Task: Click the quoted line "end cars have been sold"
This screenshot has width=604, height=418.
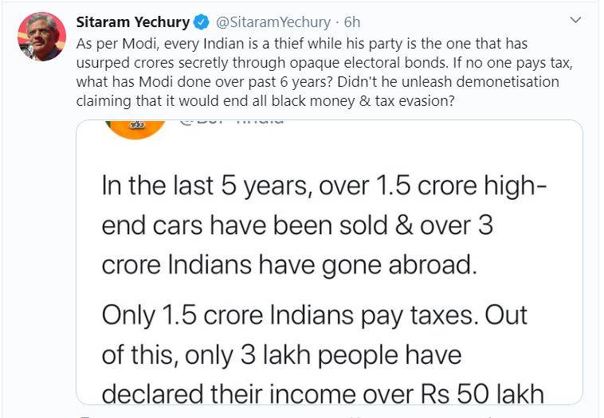Action: (296, 225)
